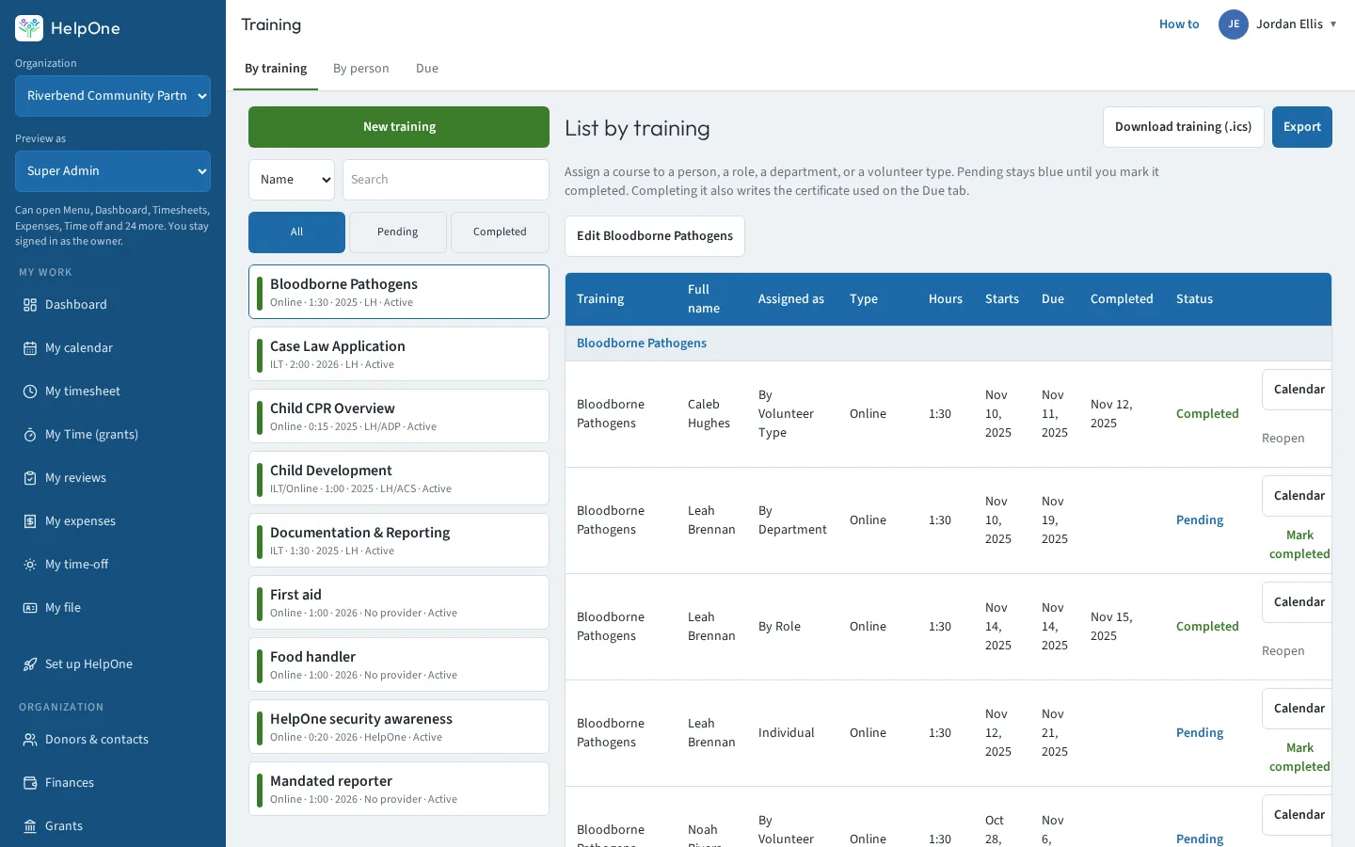Open Dashboard from the sidebar
The image size is (1355, 847).
[x=113, y=305]
